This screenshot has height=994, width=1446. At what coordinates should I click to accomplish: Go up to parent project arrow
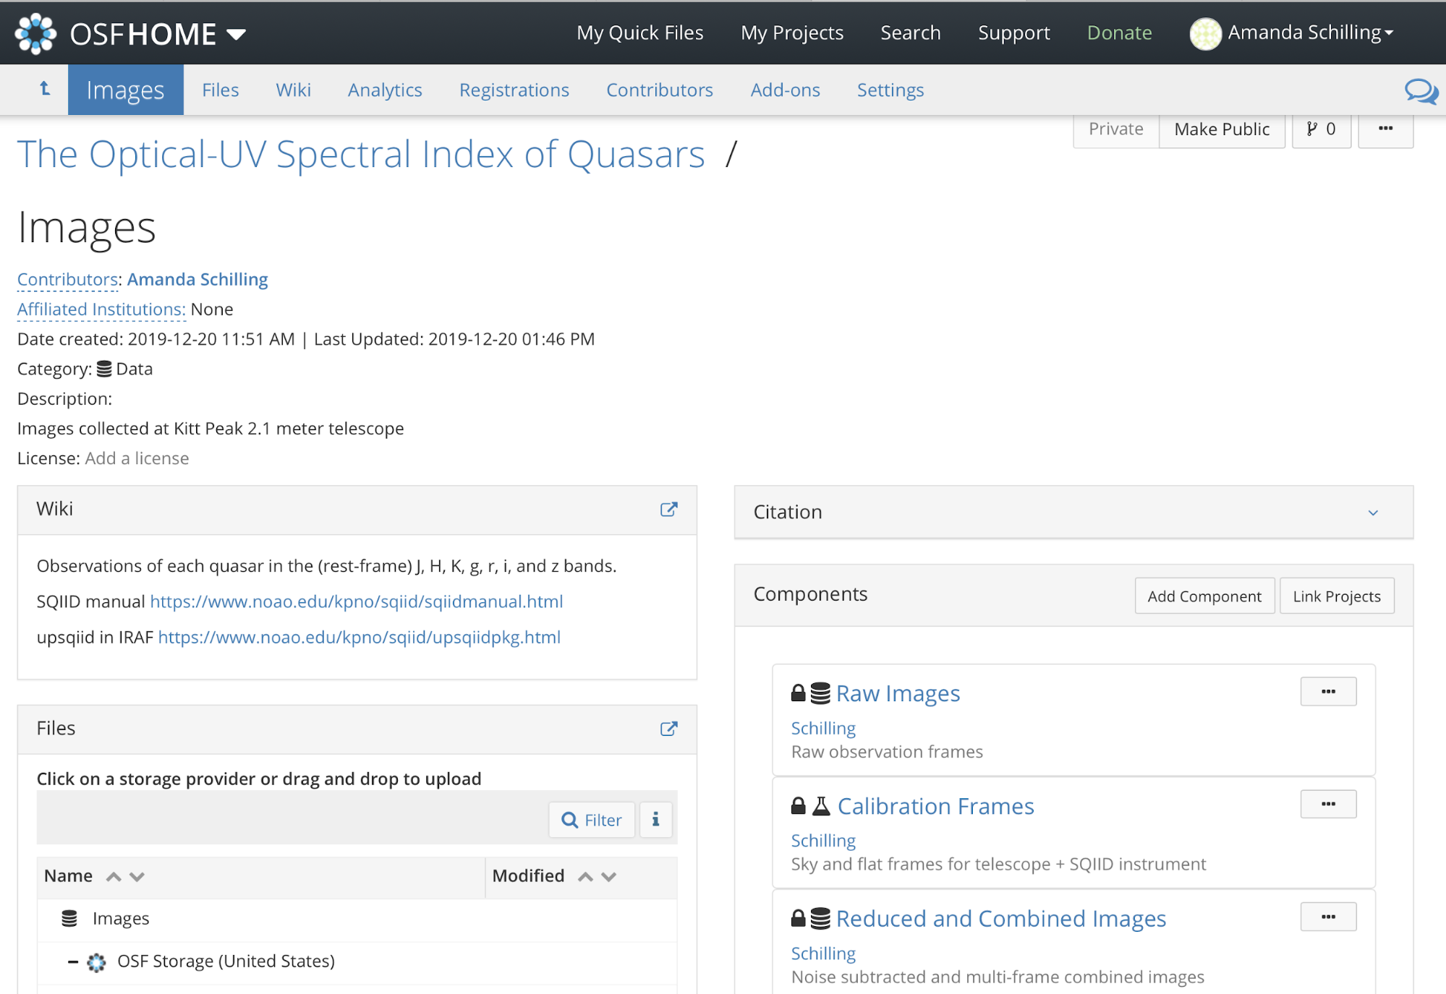pos(45,89)
